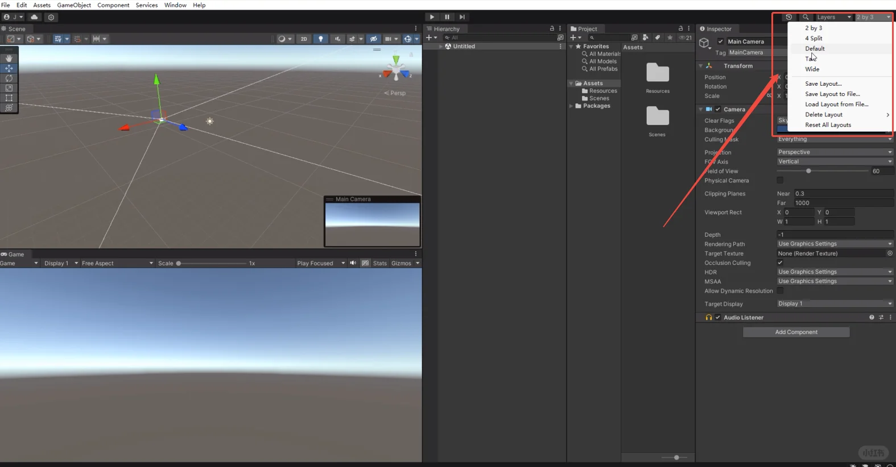Toggle scene lighting with the lightbulb icon
The width and height of the screenshot is (896, 467).
pyautogui.click(x=321, y=39)
